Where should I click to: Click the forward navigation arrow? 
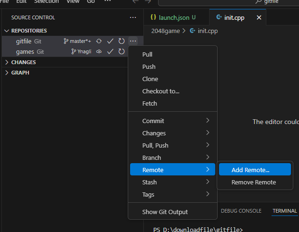pos(148,1)
